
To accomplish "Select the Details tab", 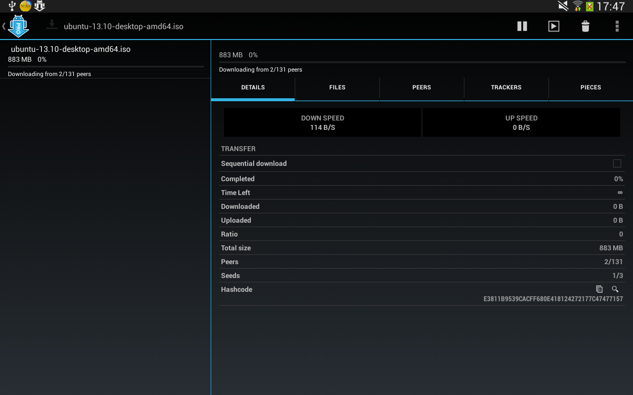I will click(x=253, y=87).
